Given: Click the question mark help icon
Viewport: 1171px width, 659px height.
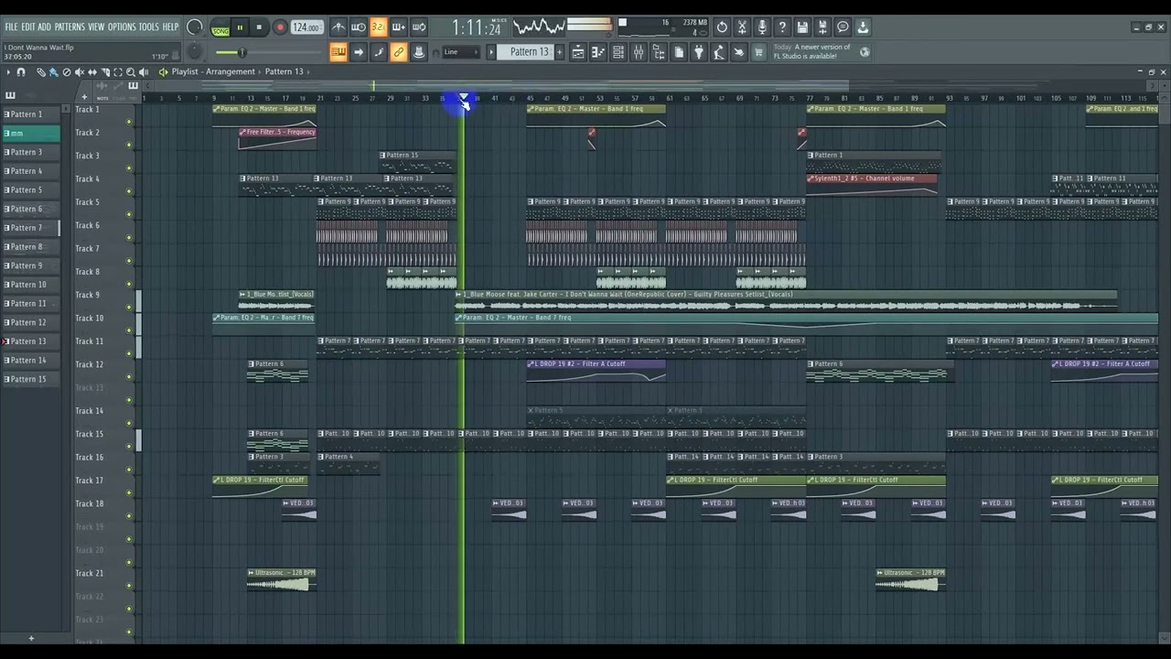Looking at the screenshot, I should pyautogui.click(x=782, y=27).
